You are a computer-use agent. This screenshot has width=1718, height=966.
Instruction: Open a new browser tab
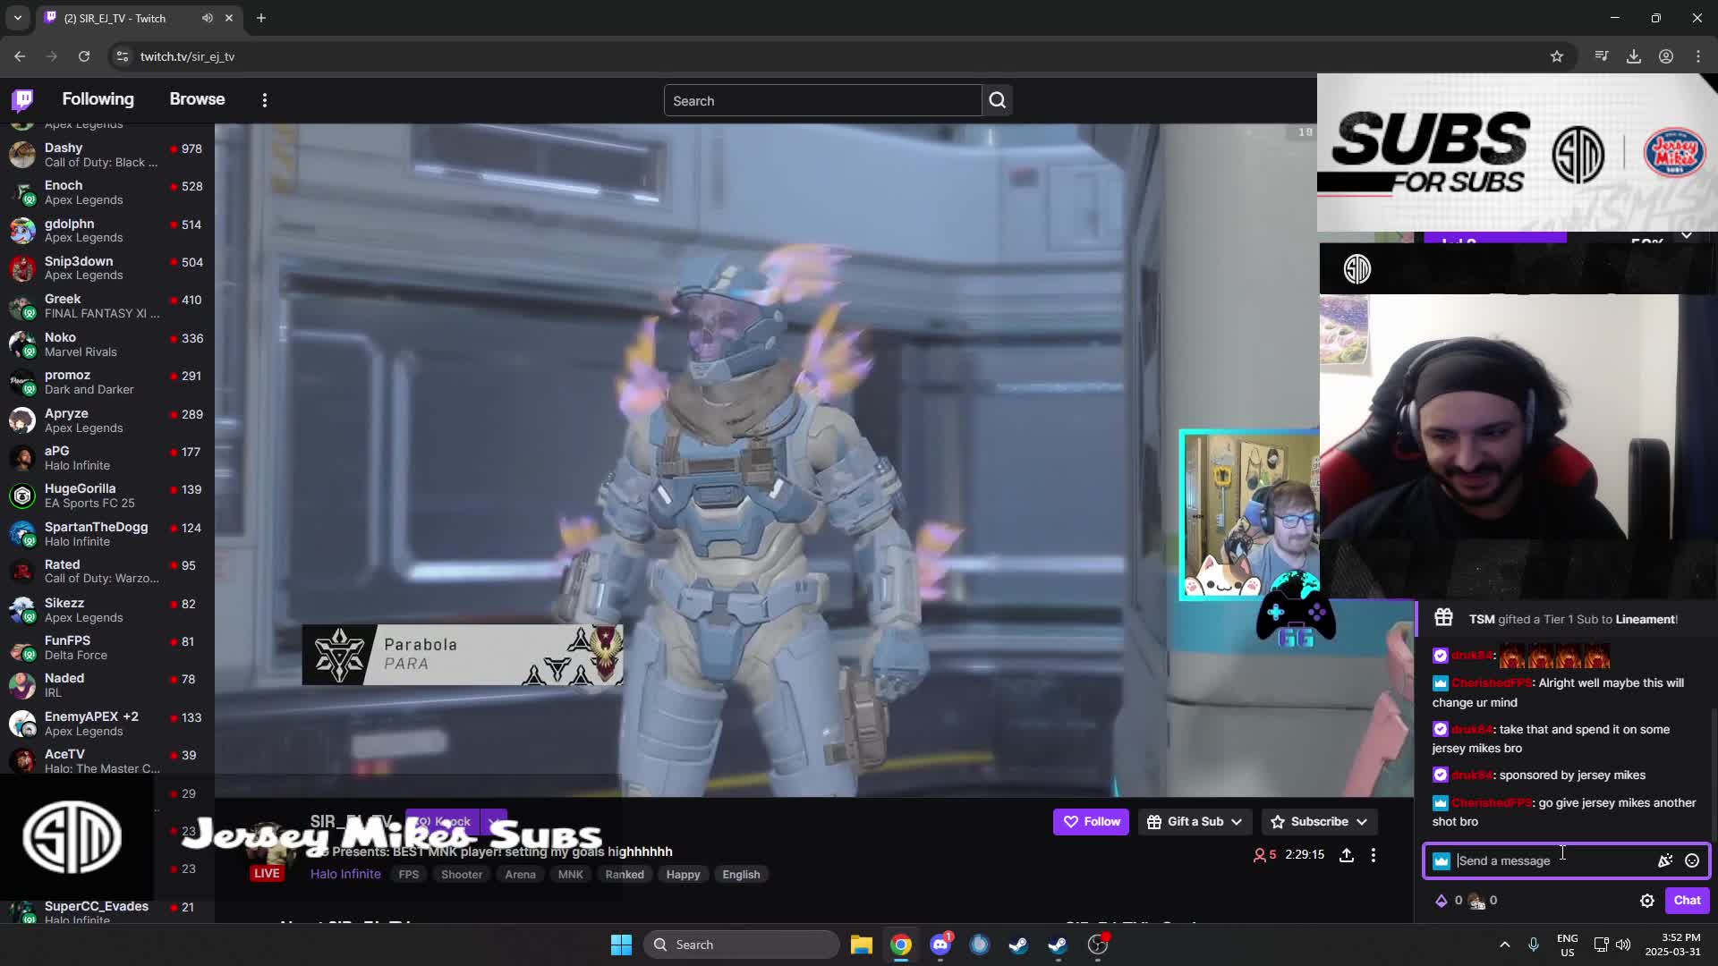coord(261,18)
